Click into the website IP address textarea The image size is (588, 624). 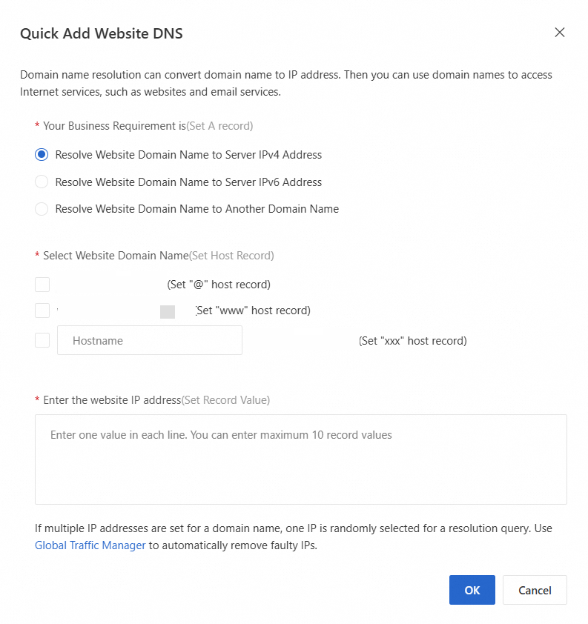300,459
